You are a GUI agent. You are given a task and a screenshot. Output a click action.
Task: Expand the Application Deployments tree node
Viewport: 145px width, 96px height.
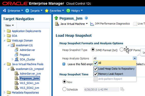[4, 31]
